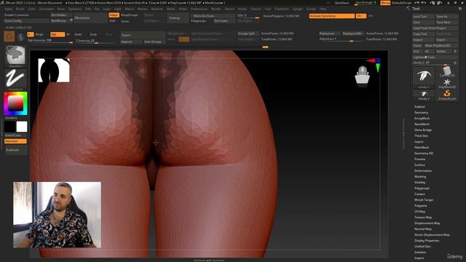Toggle the M material mode
Viewport: 466px width, 262px height.
68,34
